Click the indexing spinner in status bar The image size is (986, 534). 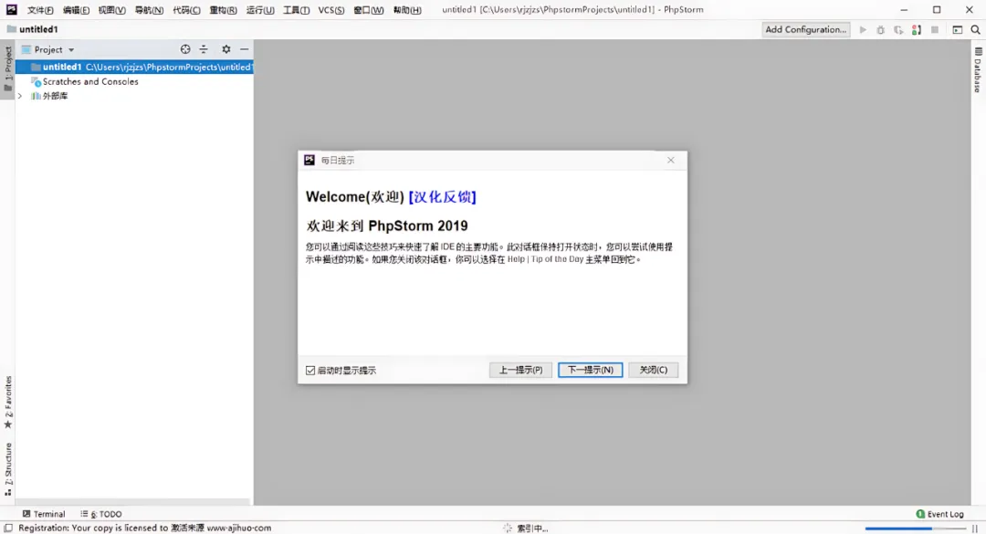pos(508,529)
